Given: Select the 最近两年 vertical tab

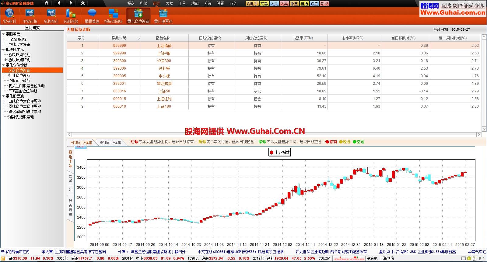Looking at the screenshot, I should [x=71, y=208].
